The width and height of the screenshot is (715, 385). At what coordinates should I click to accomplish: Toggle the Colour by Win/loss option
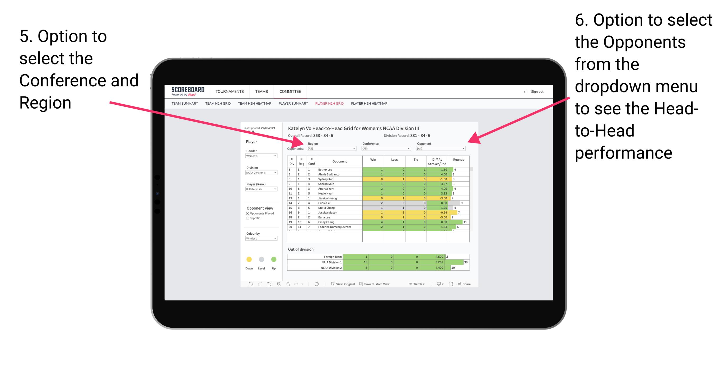260,239
